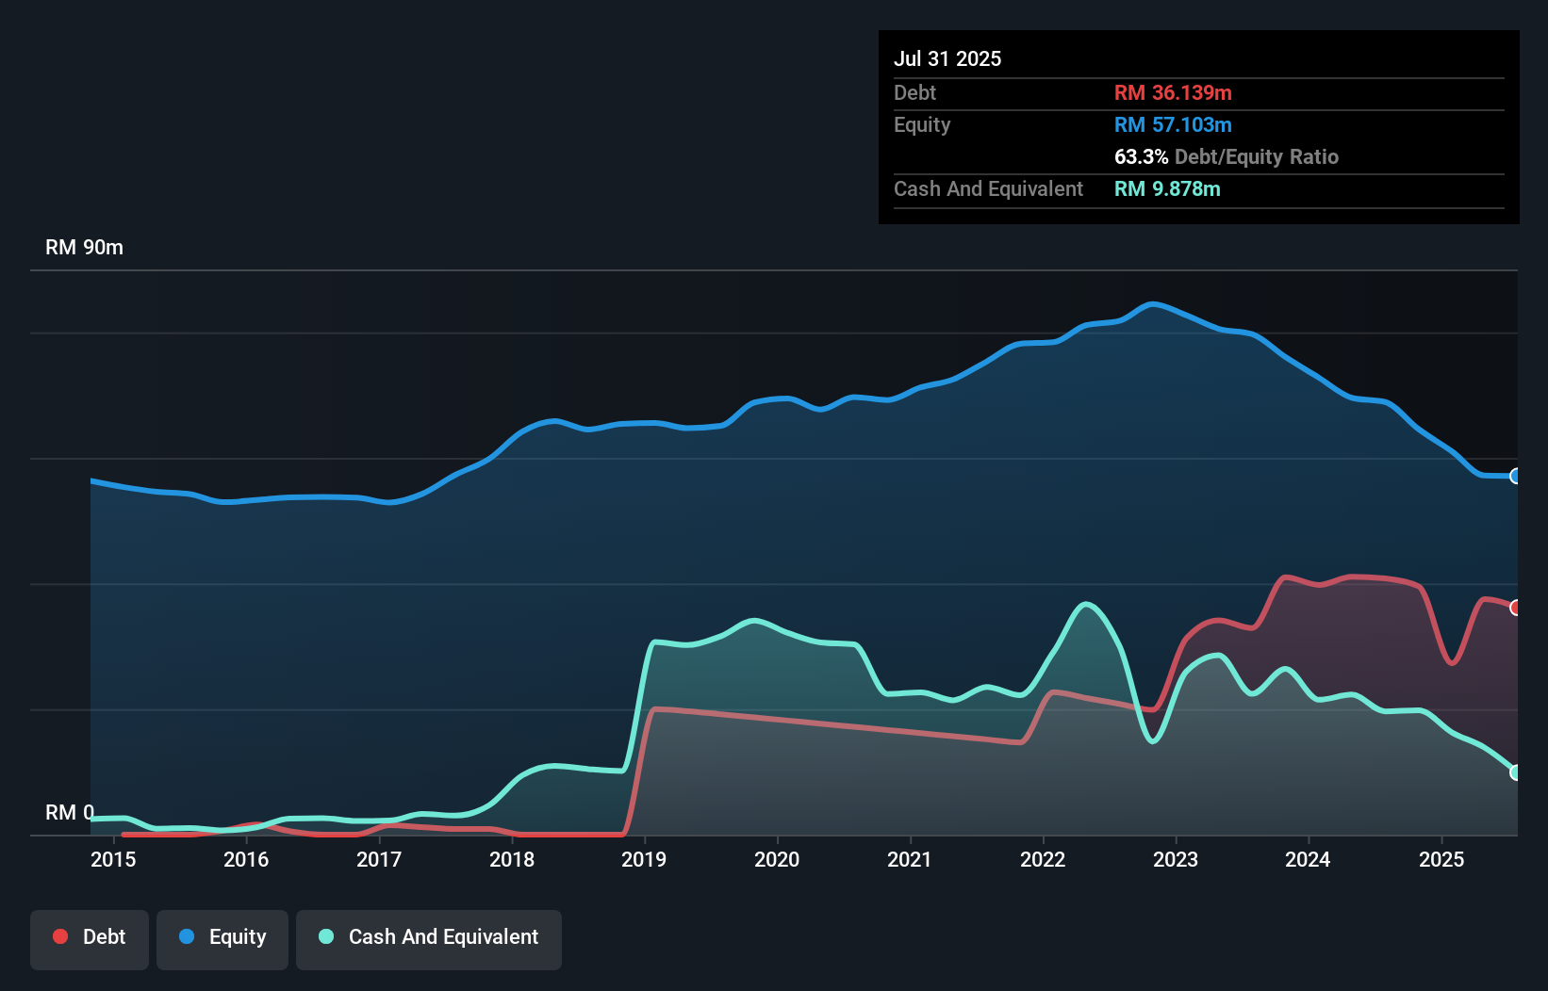This screenshot has height=991, width=1548.
Task: Toggle the Cash And Equivalent legend series
Action: coord(429,938)
